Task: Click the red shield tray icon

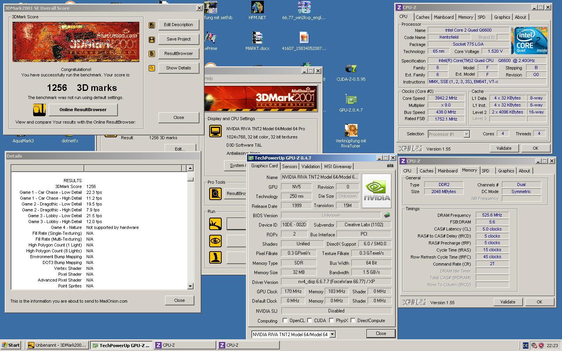Action: click(x=541, y=345)
